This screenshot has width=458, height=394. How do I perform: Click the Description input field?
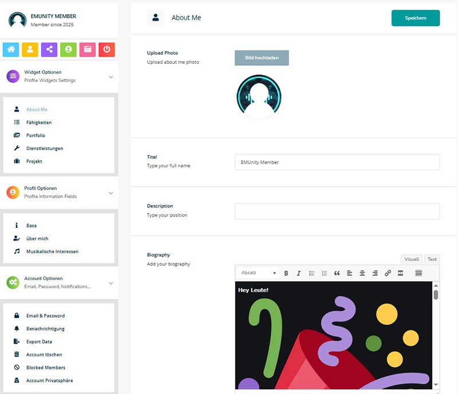click(337, 211)
